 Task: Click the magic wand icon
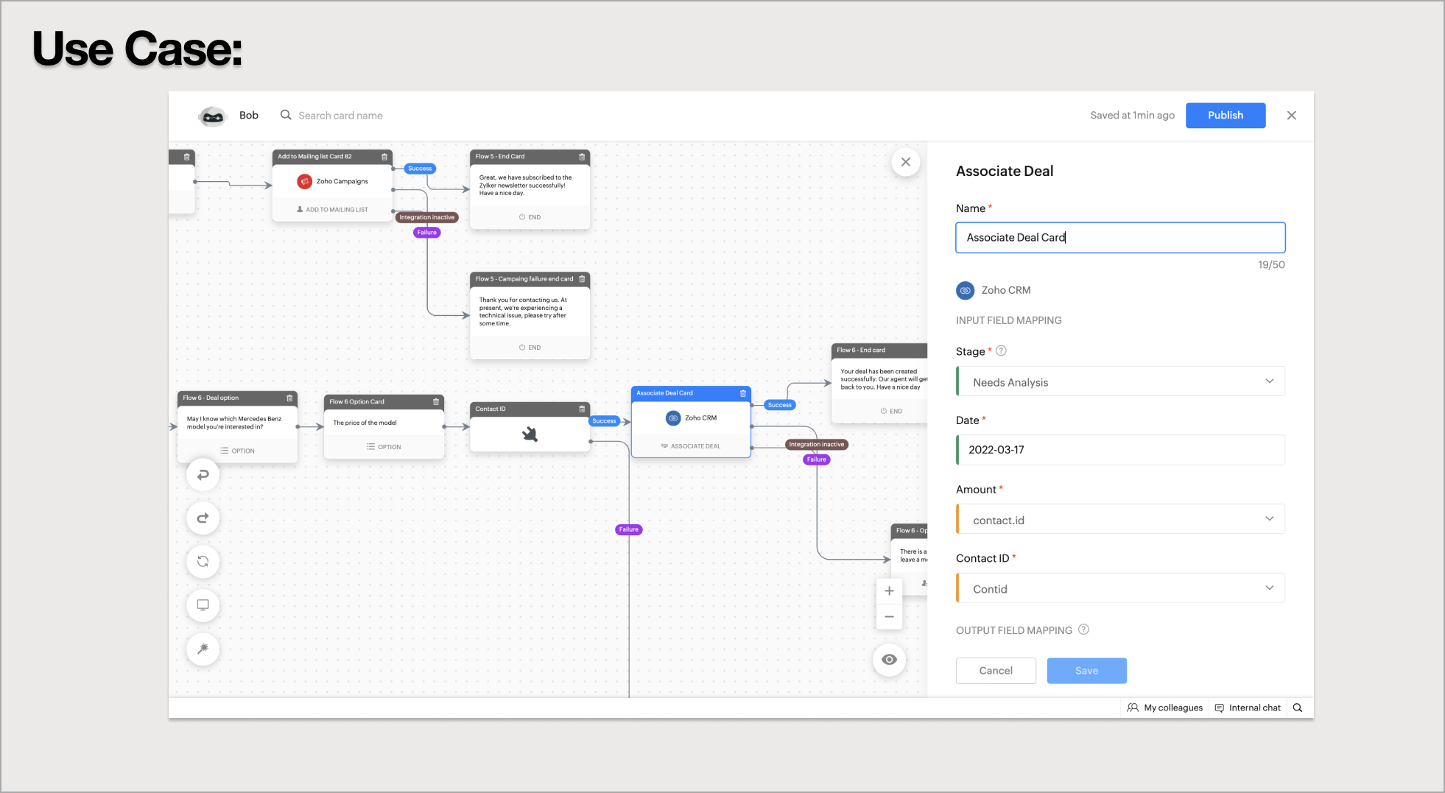(x=203, y=649)
